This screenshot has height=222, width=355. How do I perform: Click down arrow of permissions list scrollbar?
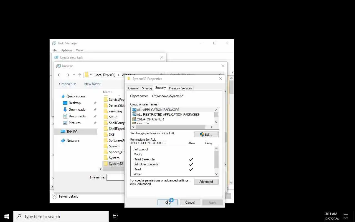[x=217, y=174]
